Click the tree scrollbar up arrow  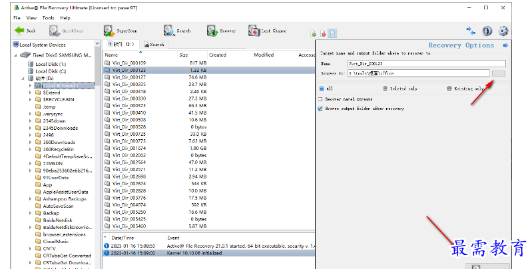pos(97,44)
